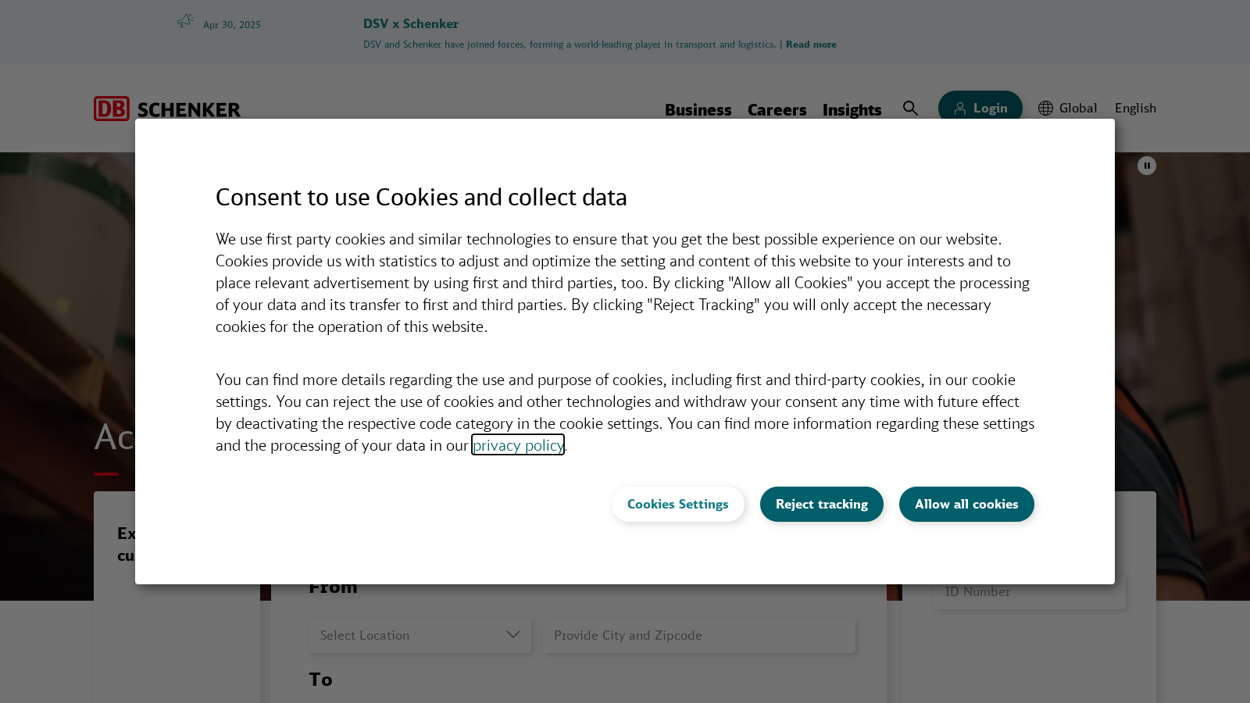Pause the hero banner slideshow

pyautogui.click(x=1146, y=166)
